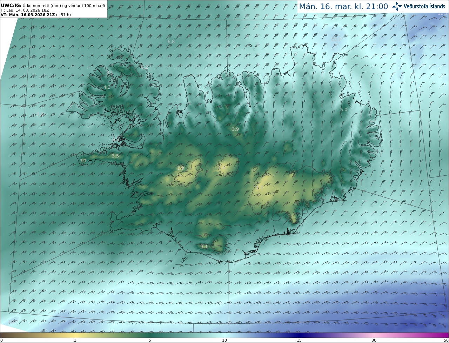Click the 3.1 value on the southern glacier
The width and height of the screenshot is (449, 343).
click(204, 247)
